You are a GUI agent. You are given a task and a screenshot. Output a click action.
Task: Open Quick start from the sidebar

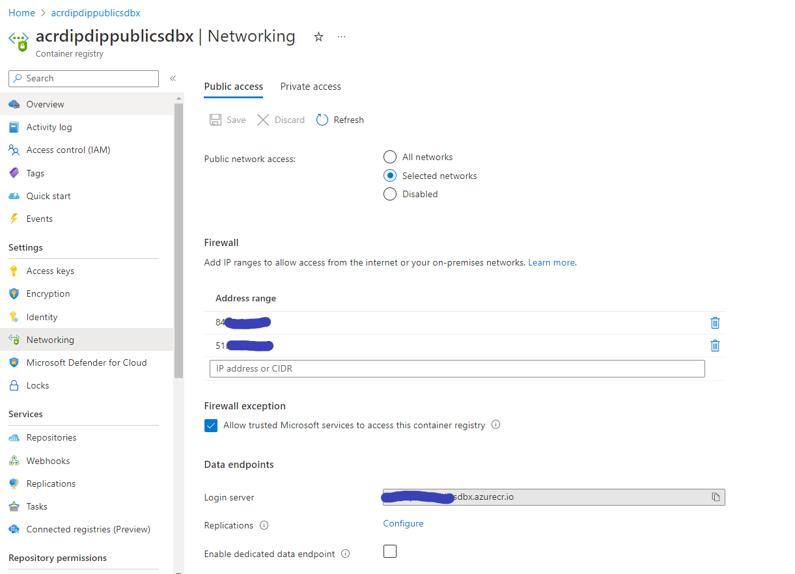(87, 196)
